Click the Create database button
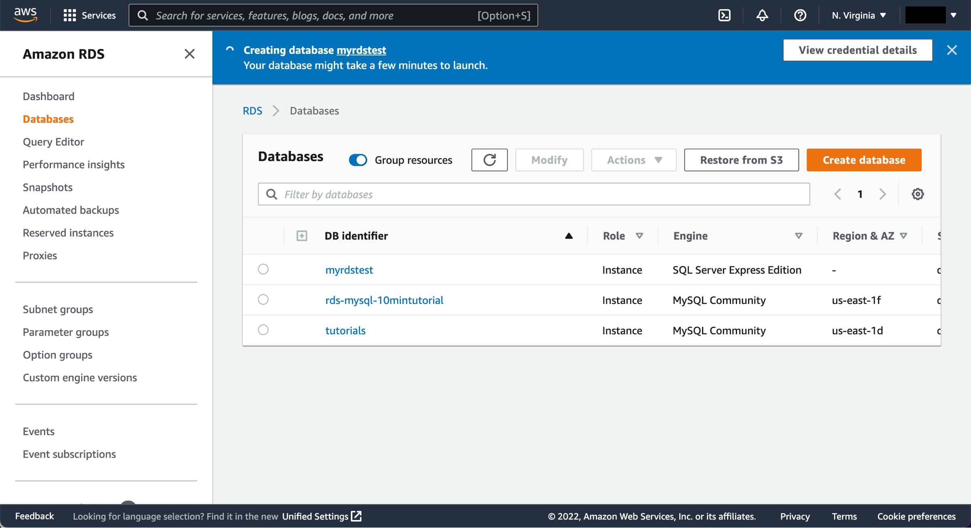The image size is (971, 528). pos(864,160)
